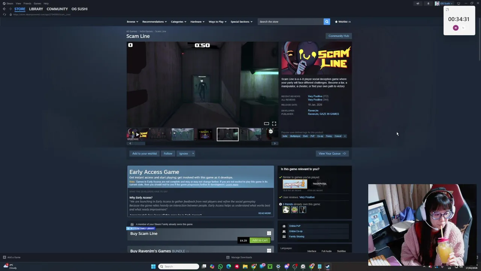The width and height of the screenshot is (481, 271).
Task: Open the Community Hub button
Action: click(339, 36)
